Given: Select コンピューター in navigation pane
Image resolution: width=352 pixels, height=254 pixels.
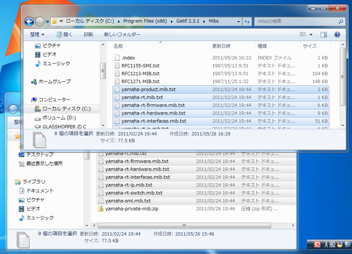Looking at the screenshot, I should 51,100.
